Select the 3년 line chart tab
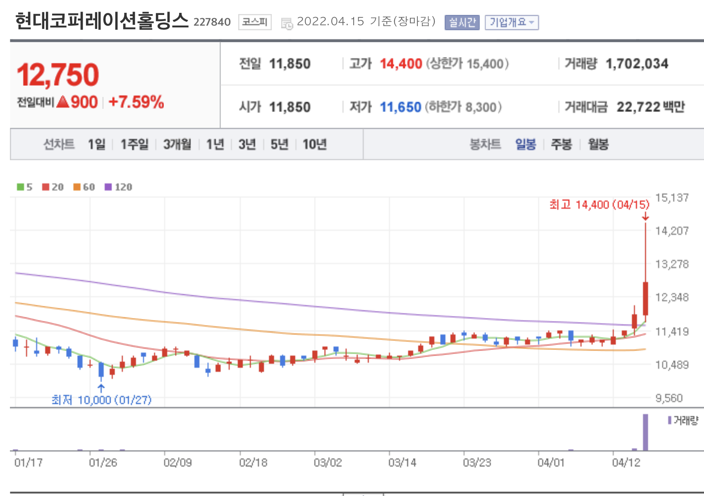Viewport: 704px width, 496px height. 247,144
